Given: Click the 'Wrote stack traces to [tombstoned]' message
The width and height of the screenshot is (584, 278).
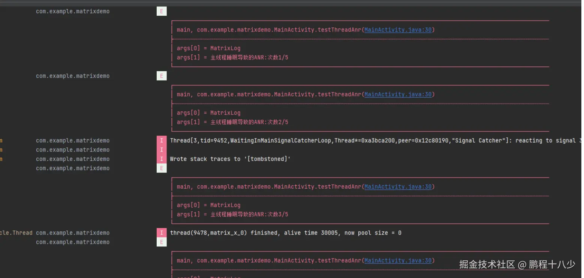Looking at the screenshot, I should (x=230, y=159).
